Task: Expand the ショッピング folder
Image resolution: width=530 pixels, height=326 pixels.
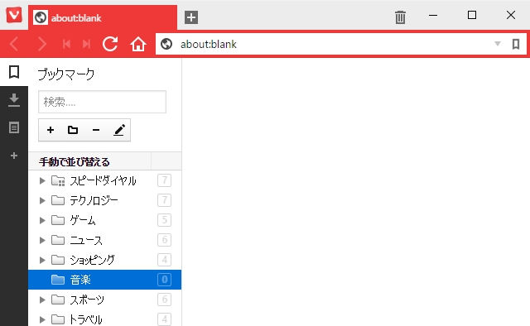Action: 42,260
